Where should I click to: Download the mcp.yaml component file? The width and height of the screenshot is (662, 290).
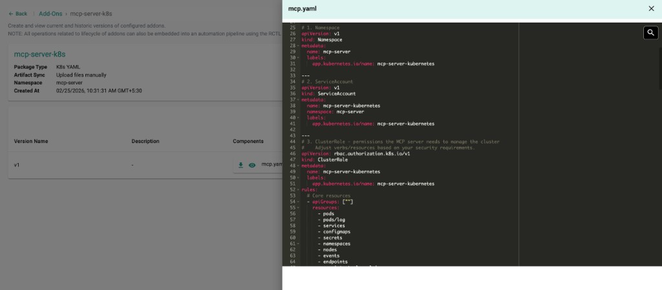[x=241, y=165]
